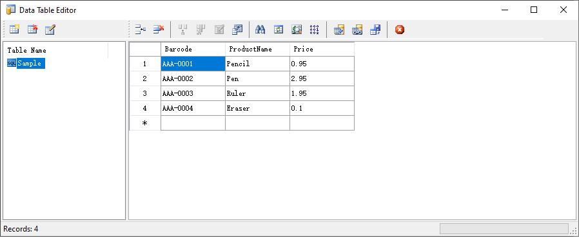The image size is (579, 238).
Task: Maximize the Data Table Editor window
Action: tap(534, 10)
